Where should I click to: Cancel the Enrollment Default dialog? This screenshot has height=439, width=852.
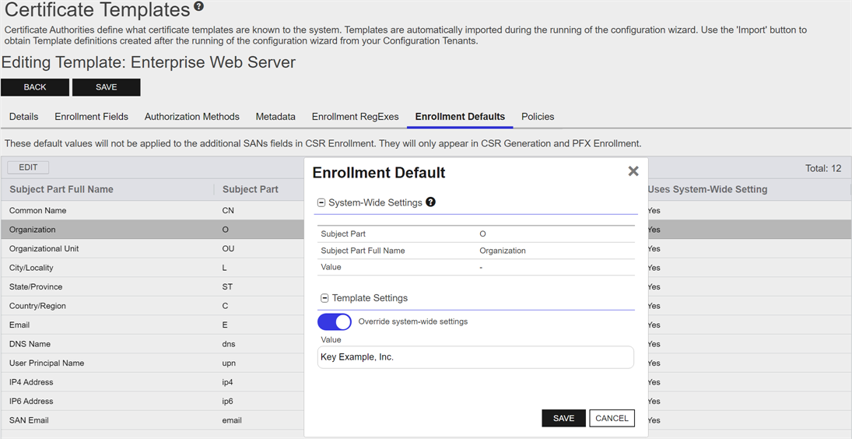click(x=612, y=418)
